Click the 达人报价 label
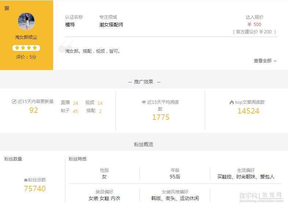Image resolution: width=288 pixels, height=203 pixels. (255, 17)
